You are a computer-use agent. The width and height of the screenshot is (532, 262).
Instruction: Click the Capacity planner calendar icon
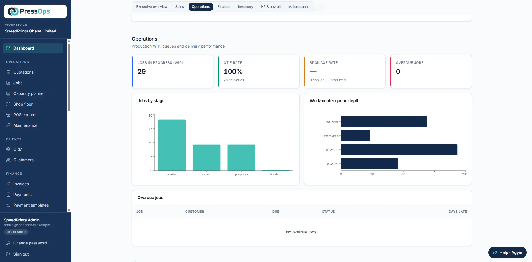[8, 93]
